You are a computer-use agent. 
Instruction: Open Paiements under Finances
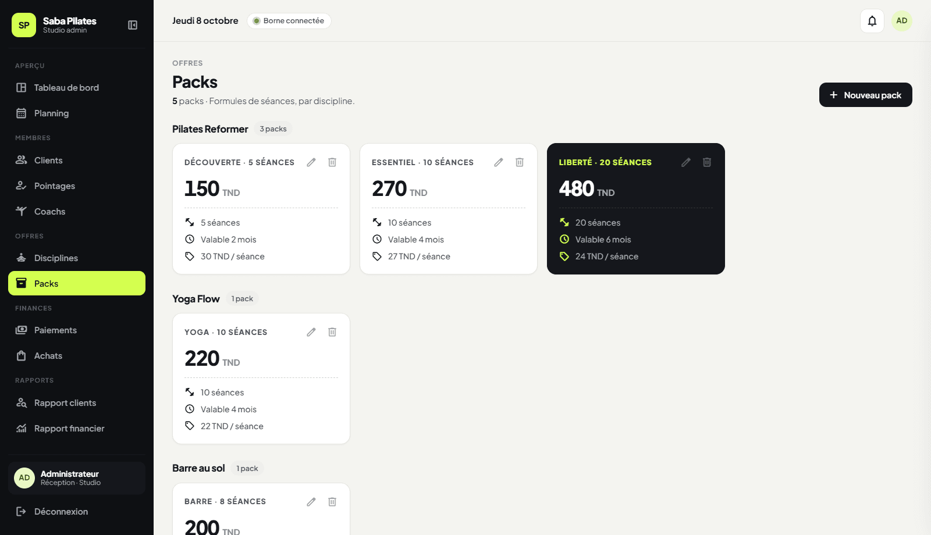pos(77,330)
